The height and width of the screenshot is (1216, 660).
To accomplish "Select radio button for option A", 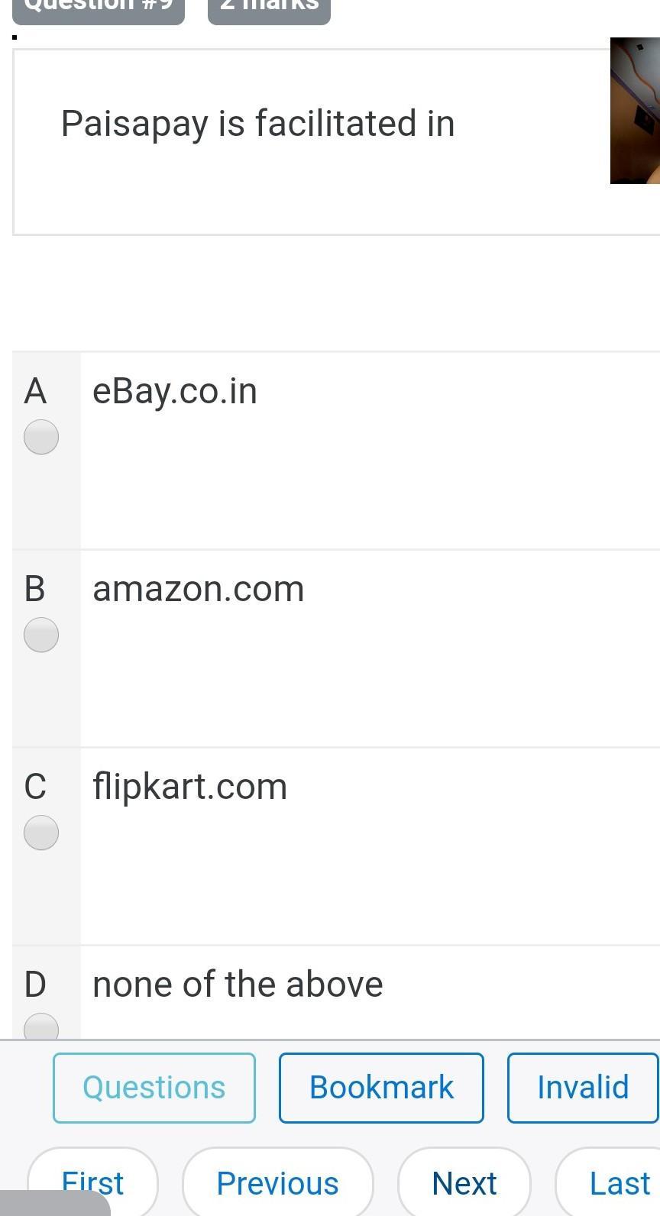I will pyautogui.click(x=41, y=437).
